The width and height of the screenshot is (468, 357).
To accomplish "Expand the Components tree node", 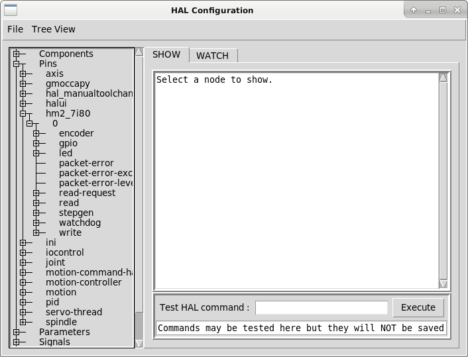I will click(16, 54).
